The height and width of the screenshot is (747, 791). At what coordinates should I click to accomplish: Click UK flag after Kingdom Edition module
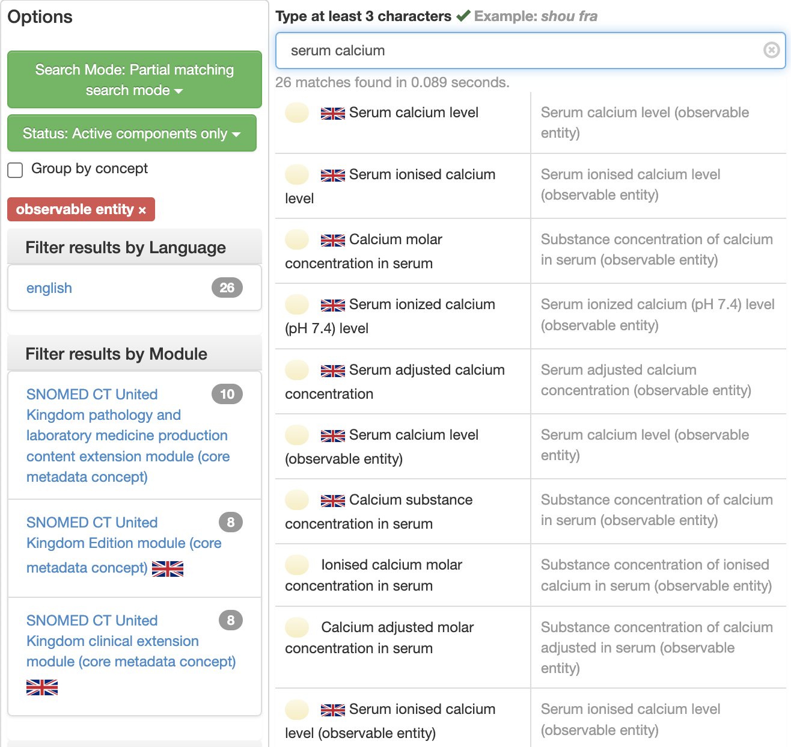pos(168,568)
